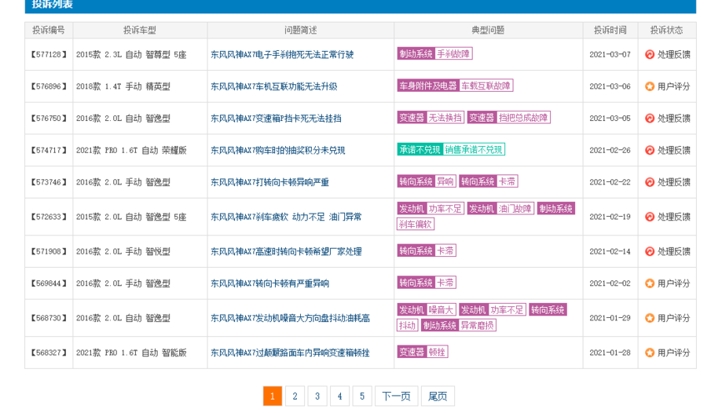Open complaint 东风风神AX7过颠簸路面车内异响变速箱顿挫
The height and width of the screenshot is (413, 711).
coord(290,353)
